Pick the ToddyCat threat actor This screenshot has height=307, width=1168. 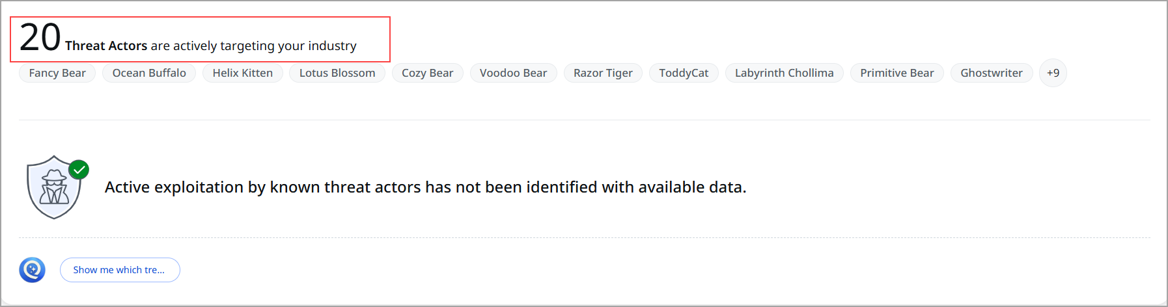684,73
